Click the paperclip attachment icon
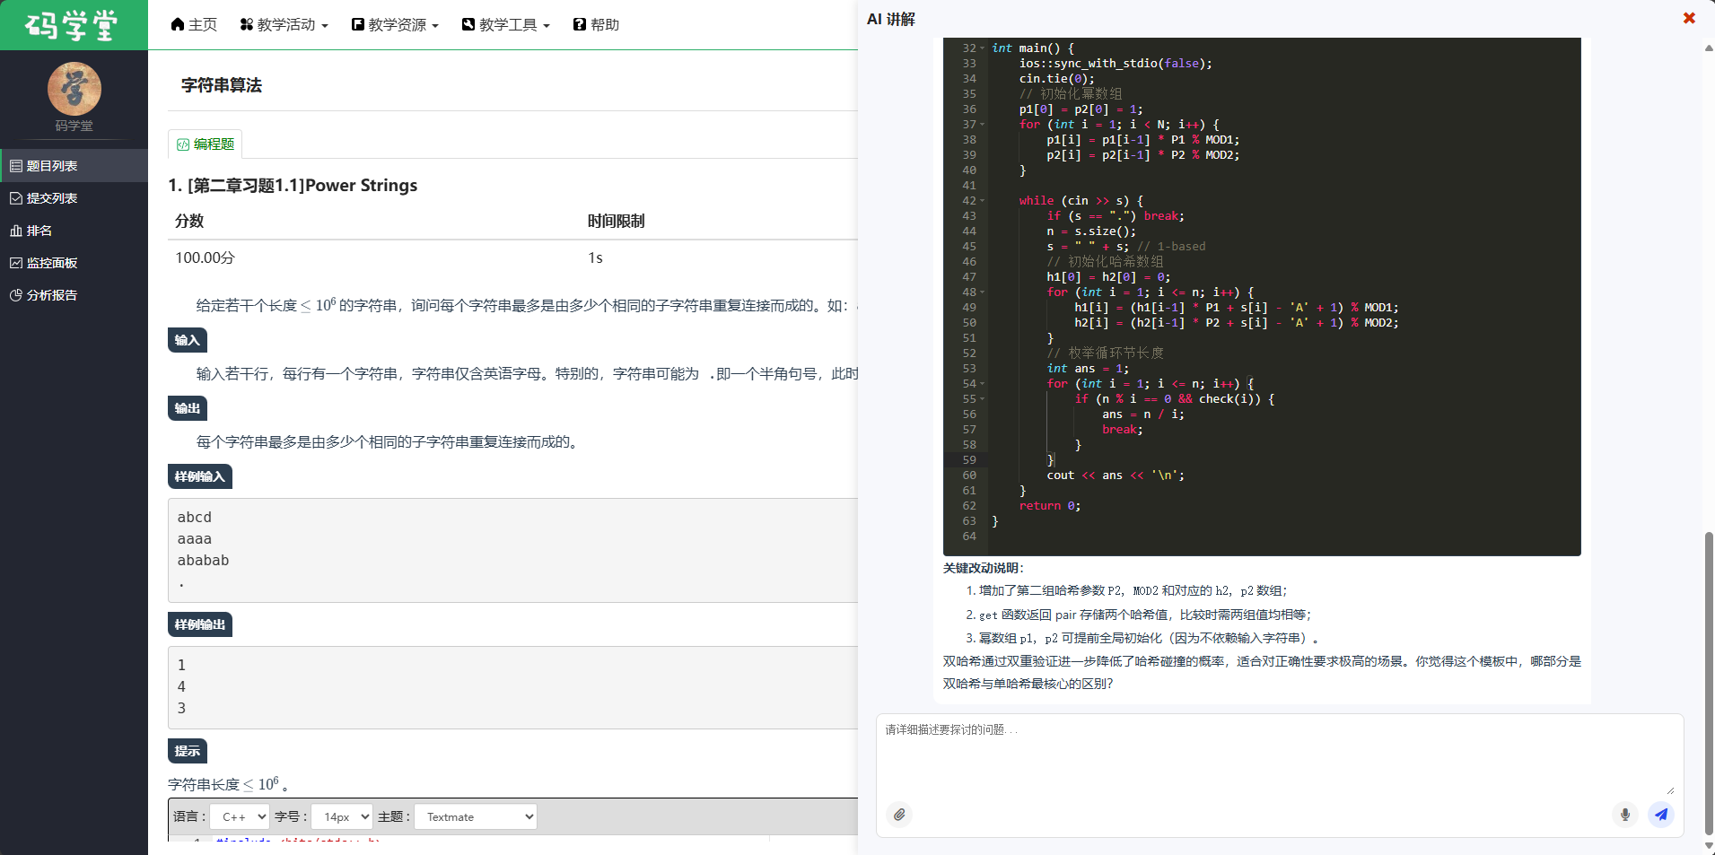The image size is (1715, 855). [x=899, y=815]
